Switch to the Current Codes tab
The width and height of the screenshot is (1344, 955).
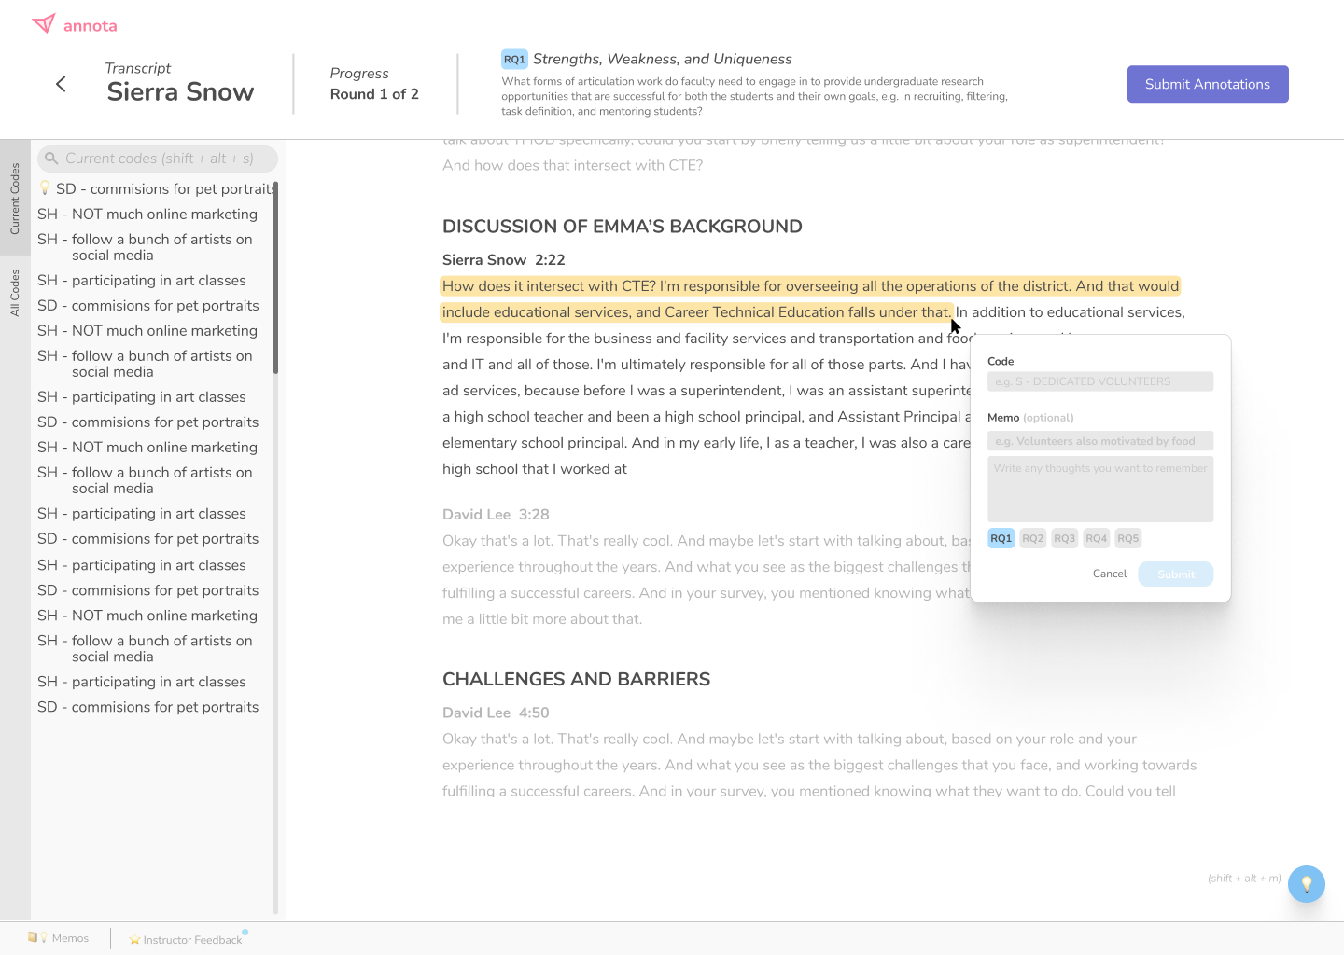[x=15, y=198]
